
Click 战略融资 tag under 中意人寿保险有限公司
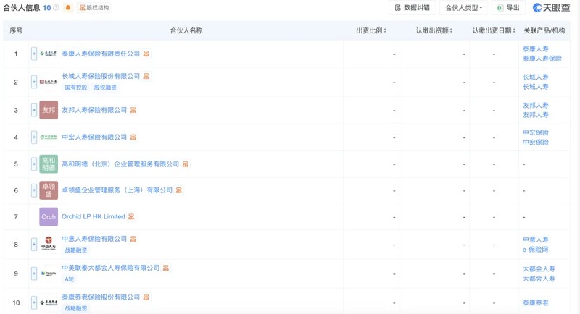coord(76,250)
